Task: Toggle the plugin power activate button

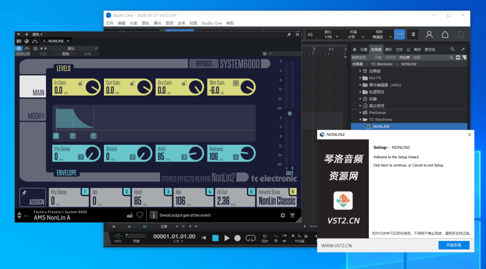Action: coord(19,48)
